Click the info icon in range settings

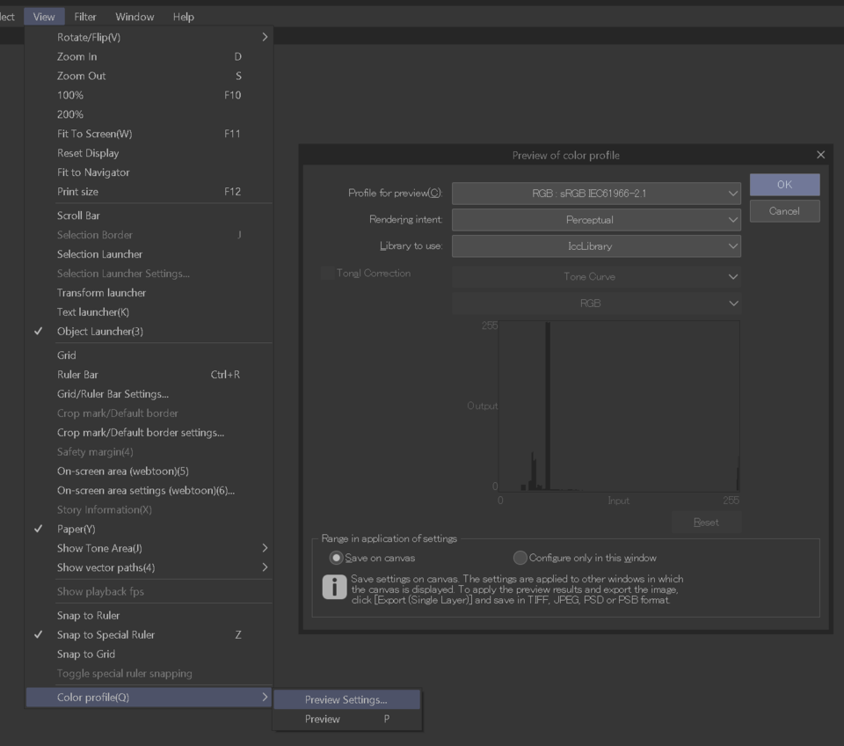(x=334, y=588)
